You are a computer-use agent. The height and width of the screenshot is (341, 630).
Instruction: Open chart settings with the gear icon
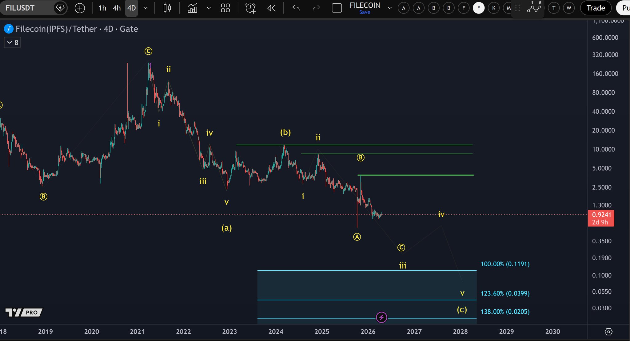coord(608,332)
